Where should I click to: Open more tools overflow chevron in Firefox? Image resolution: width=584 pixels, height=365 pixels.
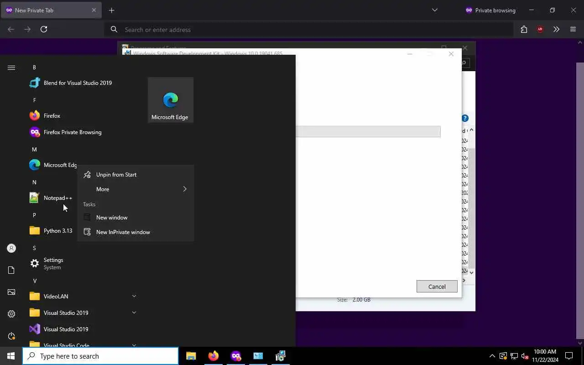556,29
